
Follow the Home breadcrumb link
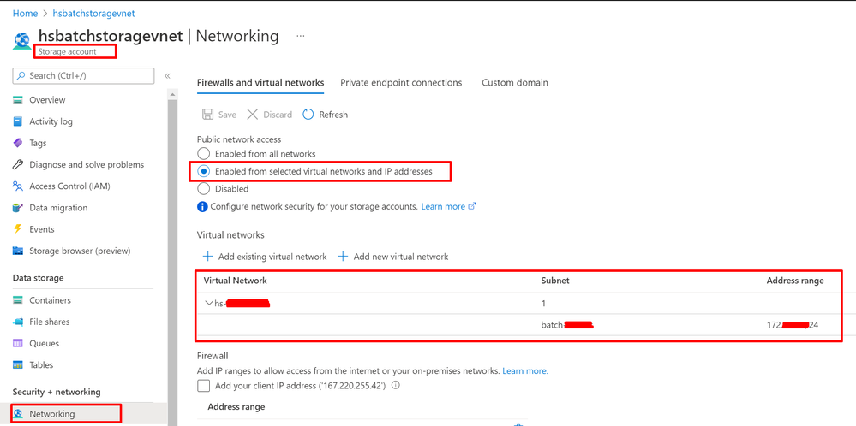pyautogui.click(x=25, y=14)
